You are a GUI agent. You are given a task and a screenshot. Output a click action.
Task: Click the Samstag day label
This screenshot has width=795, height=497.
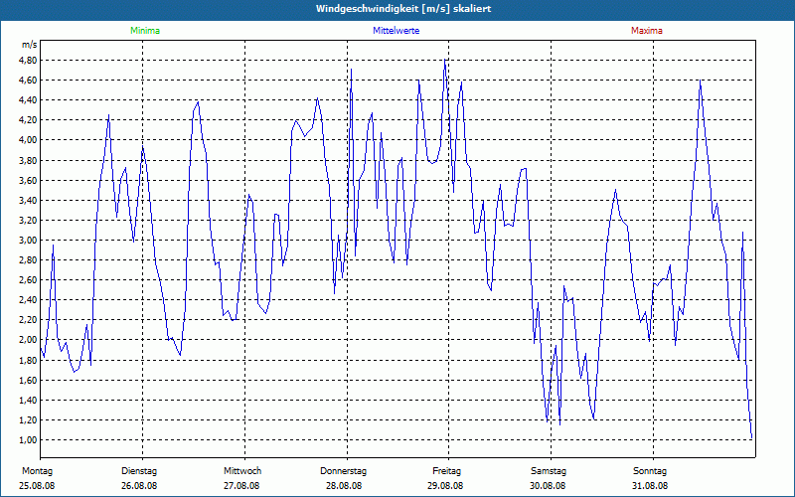pyautogui.click(x=549, y=471)
